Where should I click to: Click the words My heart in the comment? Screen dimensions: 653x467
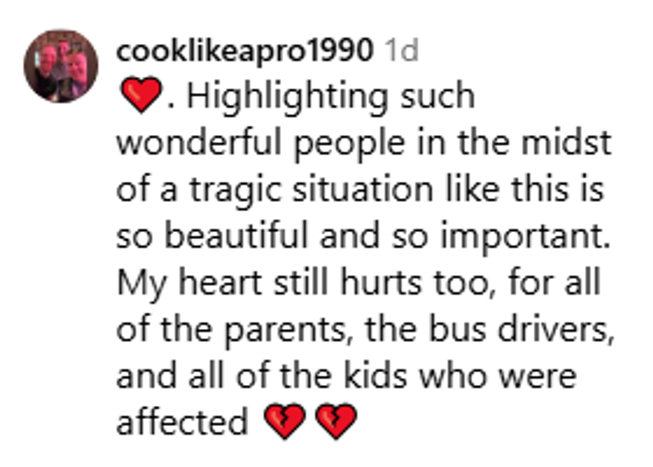pos(184,282)
